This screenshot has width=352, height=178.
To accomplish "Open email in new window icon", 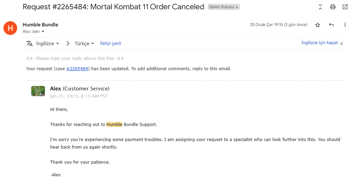I will (x=345, y=7).
